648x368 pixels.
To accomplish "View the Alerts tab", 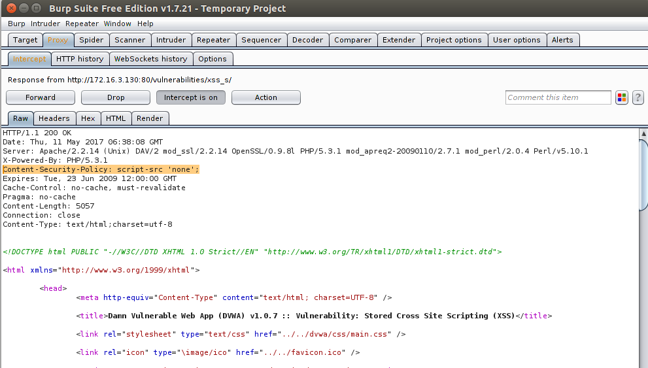I will click(x=562, y=40).
